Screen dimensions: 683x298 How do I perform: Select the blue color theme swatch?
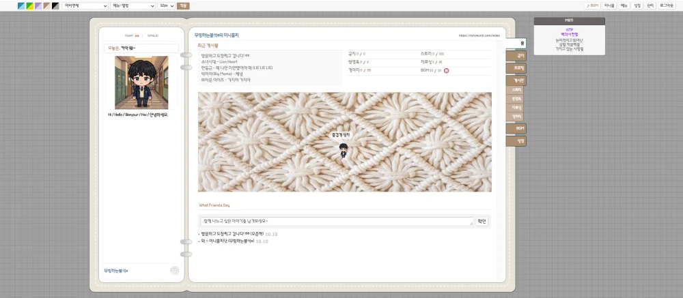[x=21, y=6]
